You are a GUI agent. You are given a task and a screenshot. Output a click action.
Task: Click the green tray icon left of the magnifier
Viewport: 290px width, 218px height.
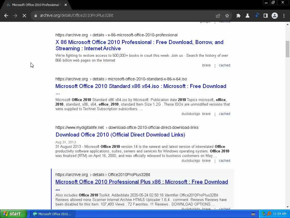click(264, 214)
